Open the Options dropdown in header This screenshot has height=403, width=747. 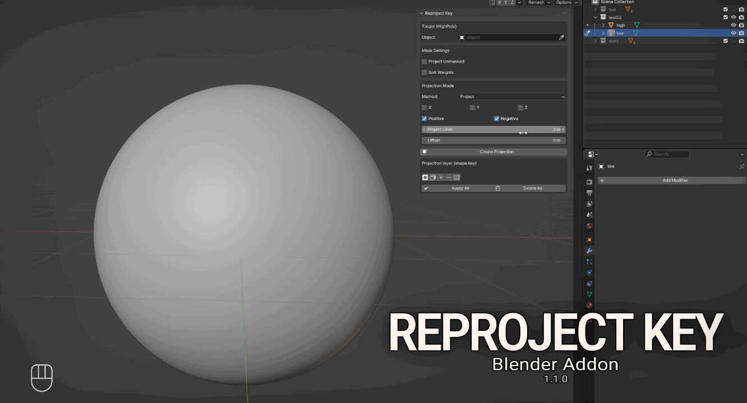tap(566, 3)
